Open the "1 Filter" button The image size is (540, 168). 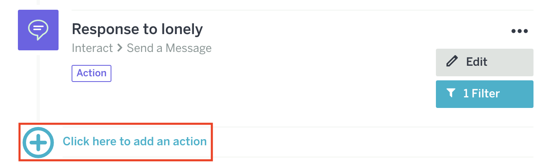484,94
